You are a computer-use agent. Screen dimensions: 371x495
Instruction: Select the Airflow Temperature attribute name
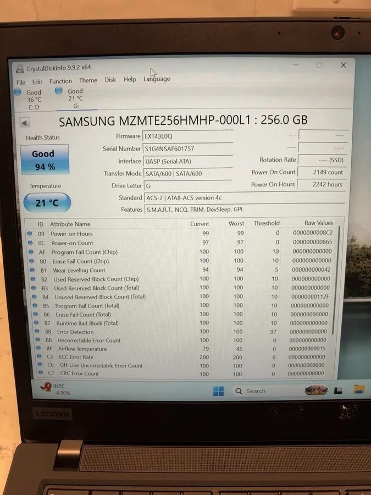pyautogui.click(x=82, y=349)
